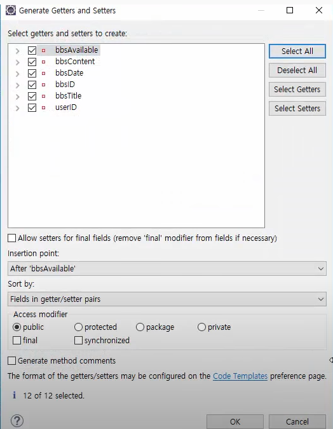The width and height of the screenshot is (333, 429).
Task: Enable 'Generate method comments'
Action: [x=12, y=360]
